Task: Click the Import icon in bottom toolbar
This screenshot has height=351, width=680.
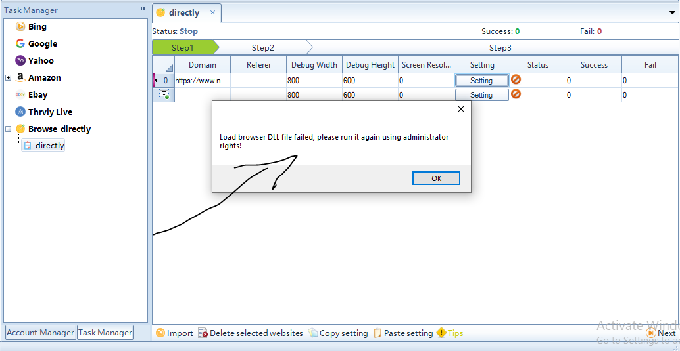Action: point(160,333)
